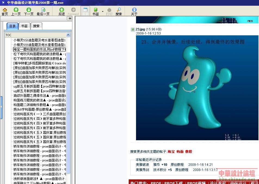Open the 书签 bookmark toolbar icon
This screenshot has width=259, height=184.
point(95,11)
